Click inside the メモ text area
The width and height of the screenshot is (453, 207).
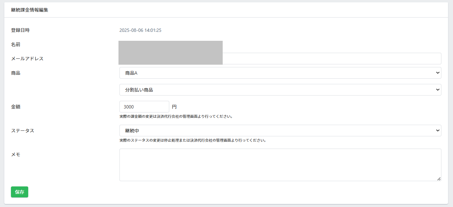(x=280, y=165)
